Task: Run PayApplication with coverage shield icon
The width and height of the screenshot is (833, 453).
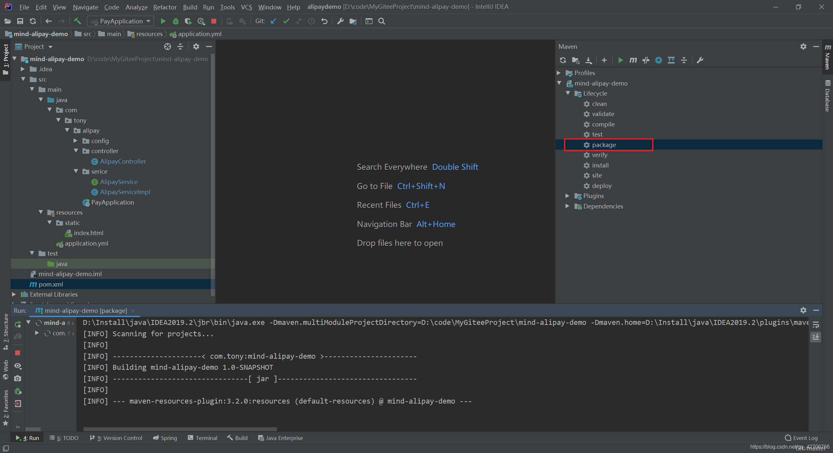Action: tap(188, 21)
